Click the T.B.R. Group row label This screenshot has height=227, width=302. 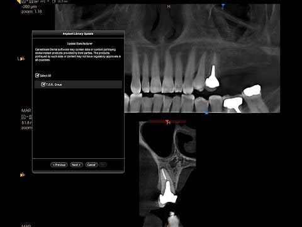54,84
